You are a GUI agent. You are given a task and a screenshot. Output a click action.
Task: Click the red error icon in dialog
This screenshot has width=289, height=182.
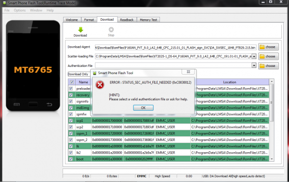pyautogui.click(x=100, y=85)
